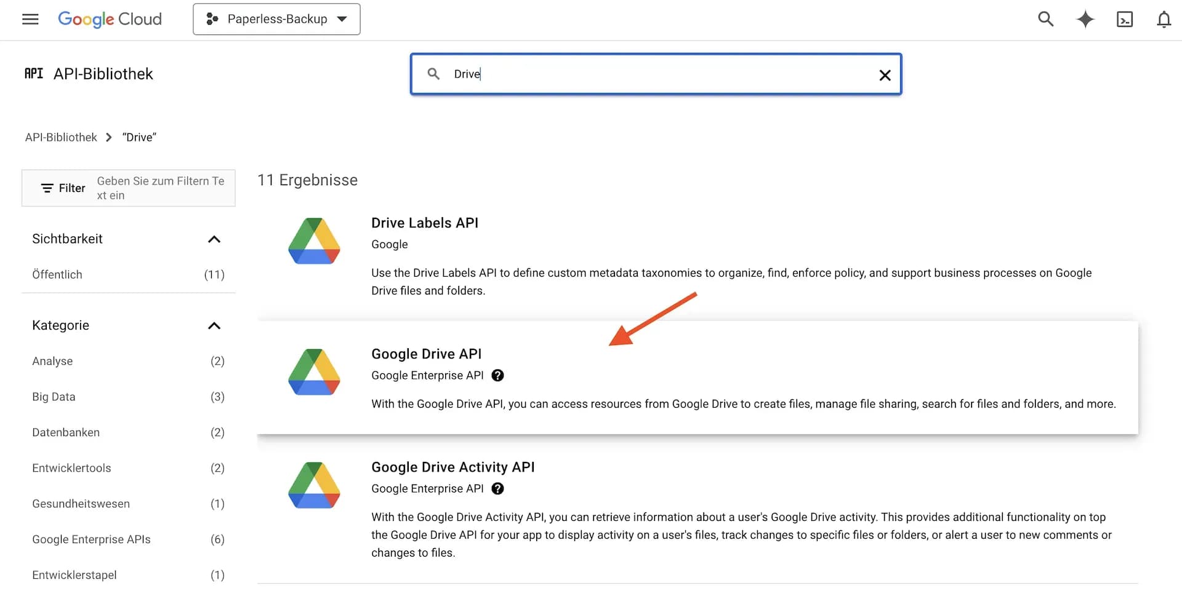Filter by Datenbanken category

128,432
